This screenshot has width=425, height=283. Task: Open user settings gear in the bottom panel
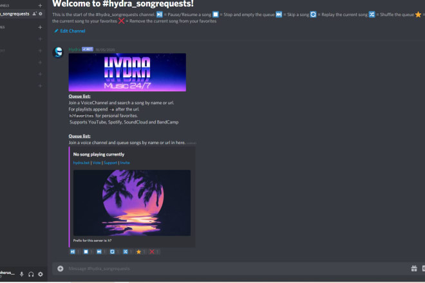pos(41,274)
